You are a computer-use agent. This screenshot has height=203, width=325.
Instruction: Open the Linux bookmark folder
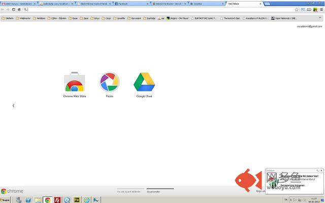[95, 18]
